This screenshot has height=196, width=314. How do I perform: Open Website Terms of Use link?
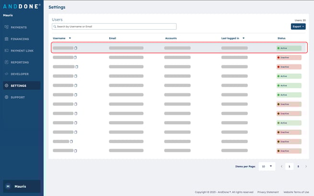point(296,192)
